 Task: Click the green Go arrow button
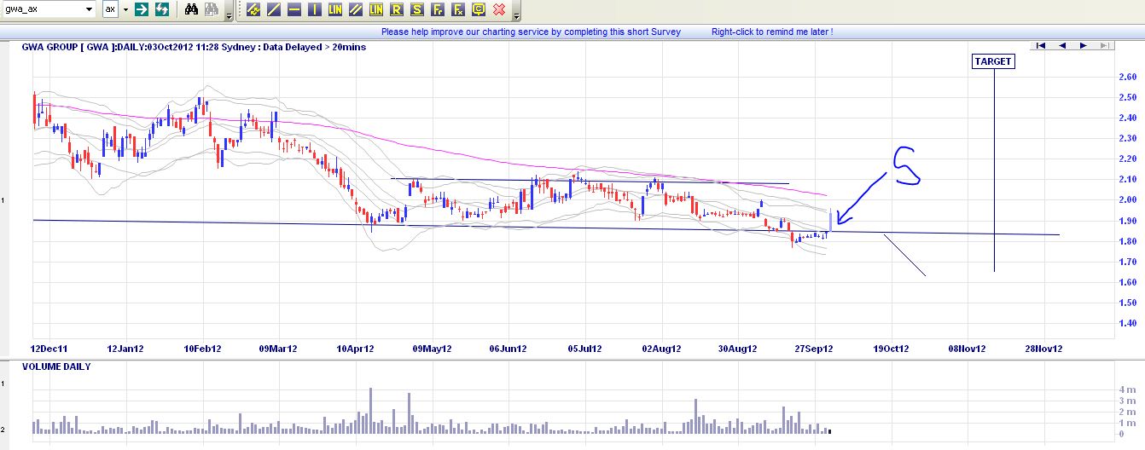click(x=142, y=9)
